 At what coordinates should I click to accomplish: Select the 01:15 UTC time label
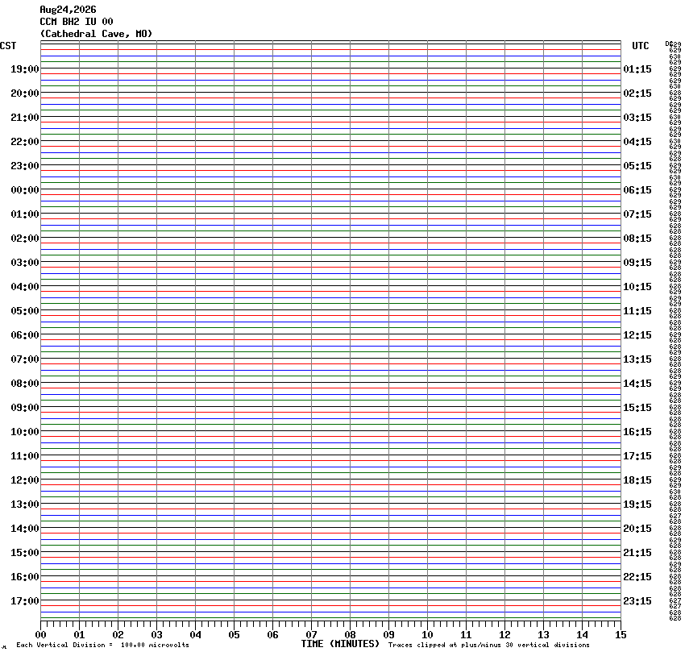pos(637,69)
